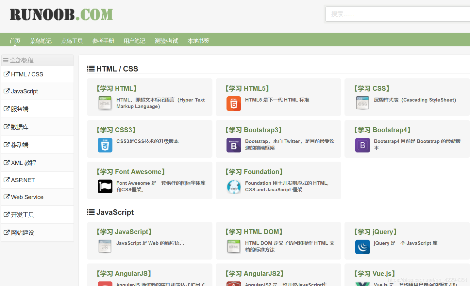Open the 本地书签 nav item
Viewport: 470px width, 286px height.
tap(198, 41)
